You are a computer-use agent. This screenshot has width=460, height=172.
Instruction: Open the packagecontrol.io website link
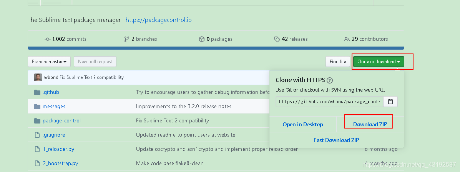(158, 20)
